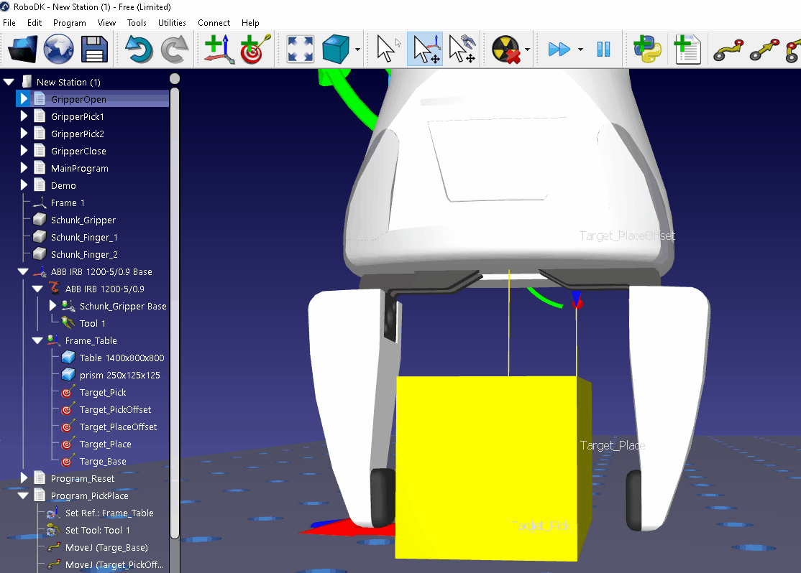The image size is (801, 573).
Task: Add a new target
Action: (x=255, y=49)
